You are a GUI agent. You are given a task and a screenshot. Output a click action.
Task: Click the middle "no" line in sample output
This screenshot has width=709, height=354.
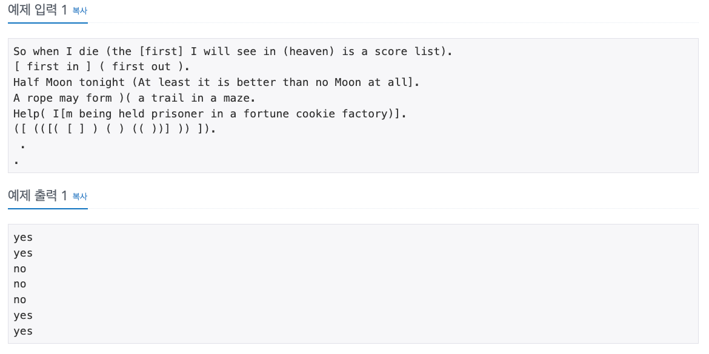point(20,284)
